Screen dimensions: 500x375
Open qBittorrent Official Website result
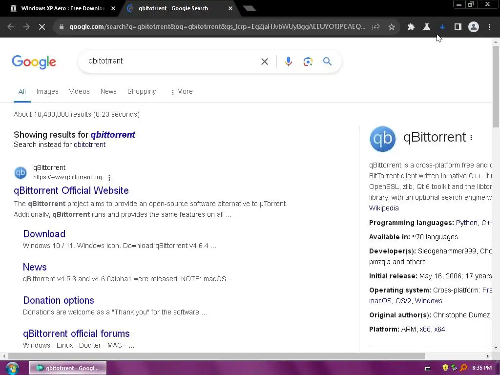pos(71,190)
